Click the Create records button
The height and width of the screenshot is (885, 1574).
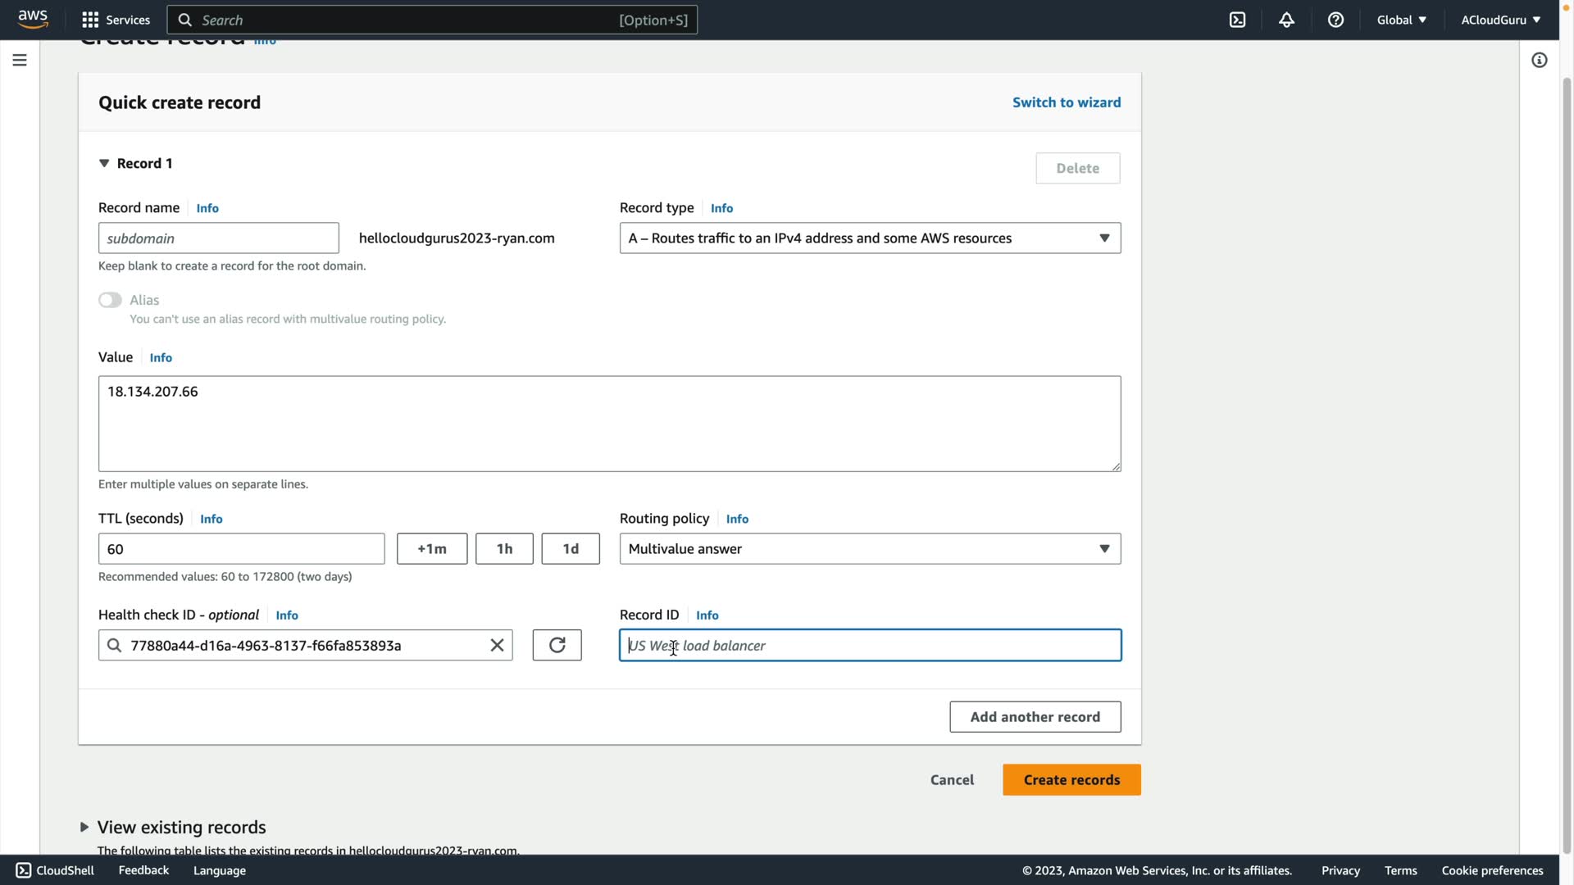pyautogui.click(x=1071, y=779)
